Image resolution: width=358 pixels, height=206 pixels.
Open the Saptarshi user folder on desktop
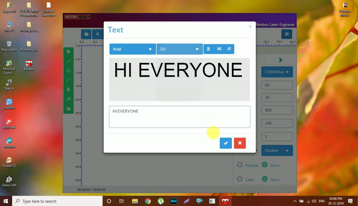[9, 8]
